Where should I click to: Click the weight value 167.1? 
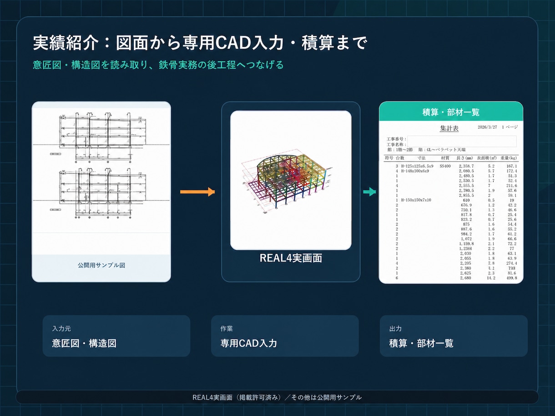[512, 166]
